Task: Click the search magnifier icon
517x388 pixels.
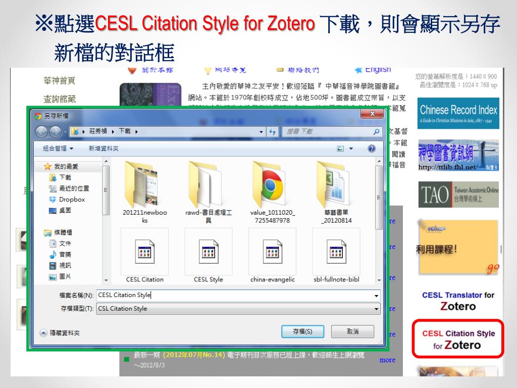Action: click(376, 132)
